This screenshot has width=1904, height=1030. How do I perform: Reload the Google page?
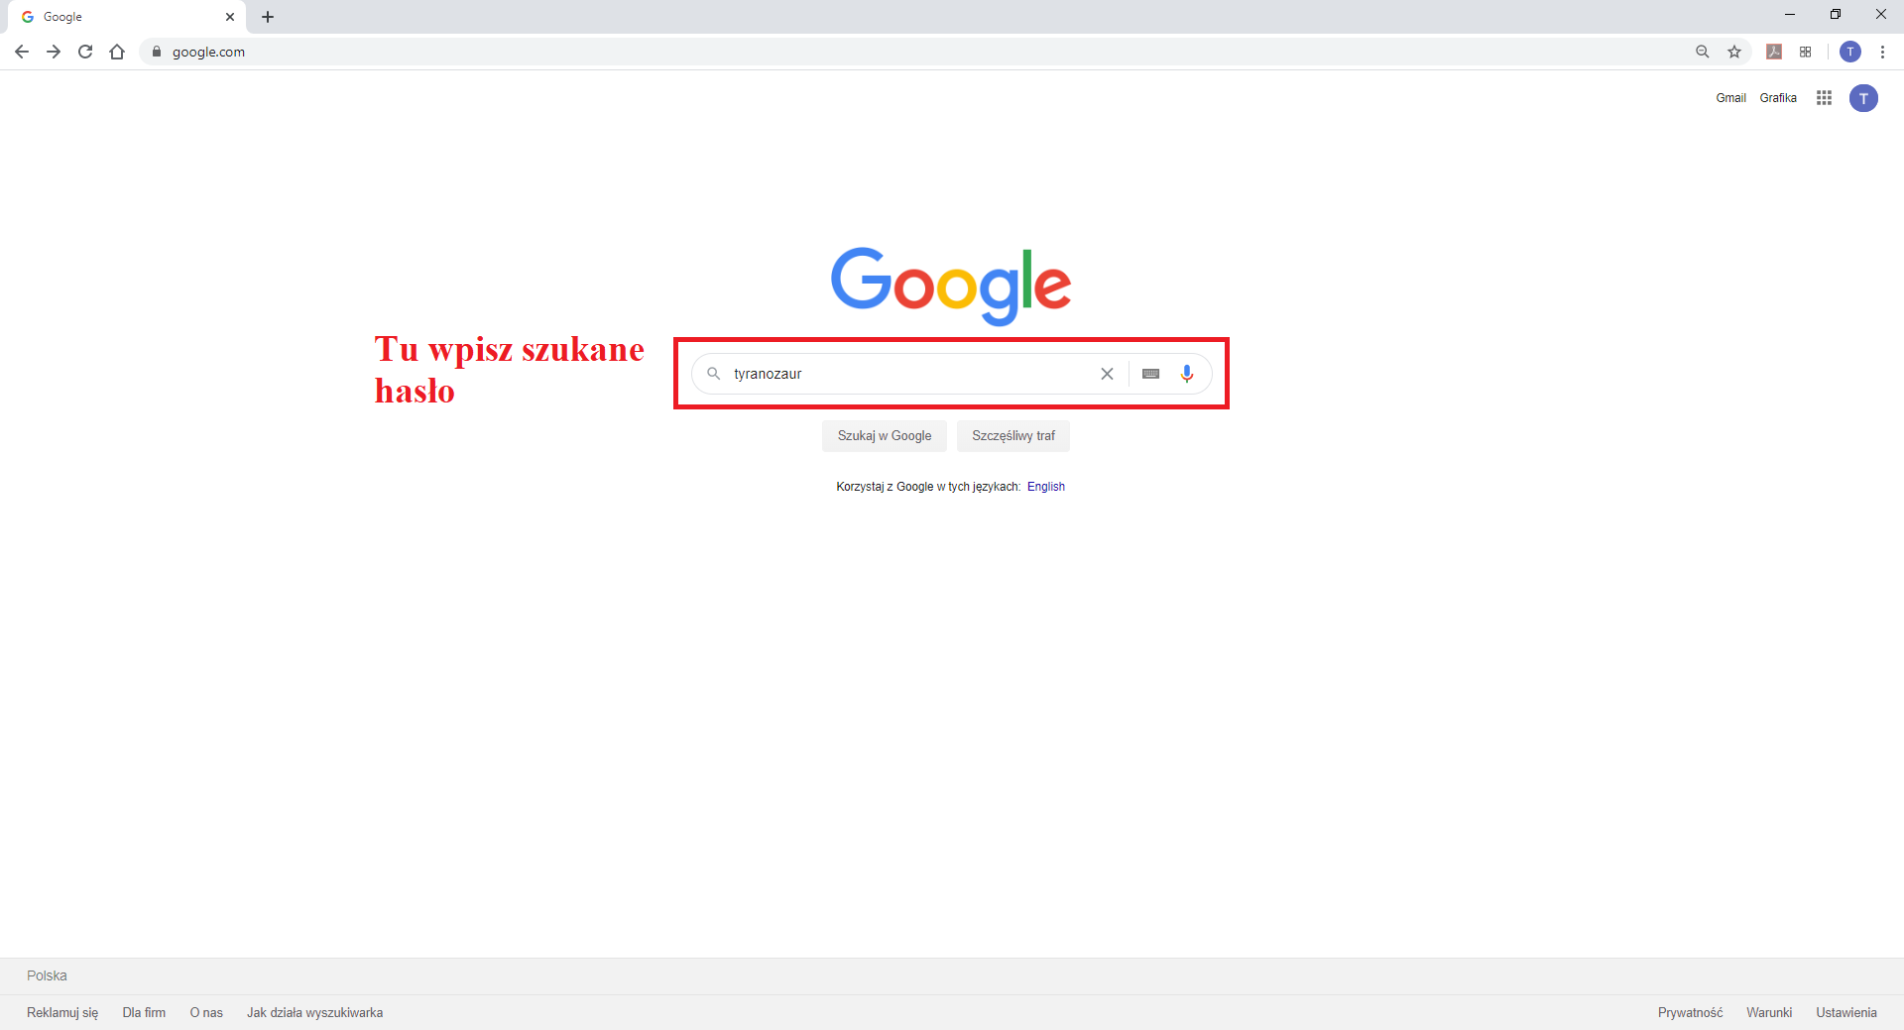(x=85, y=52)
